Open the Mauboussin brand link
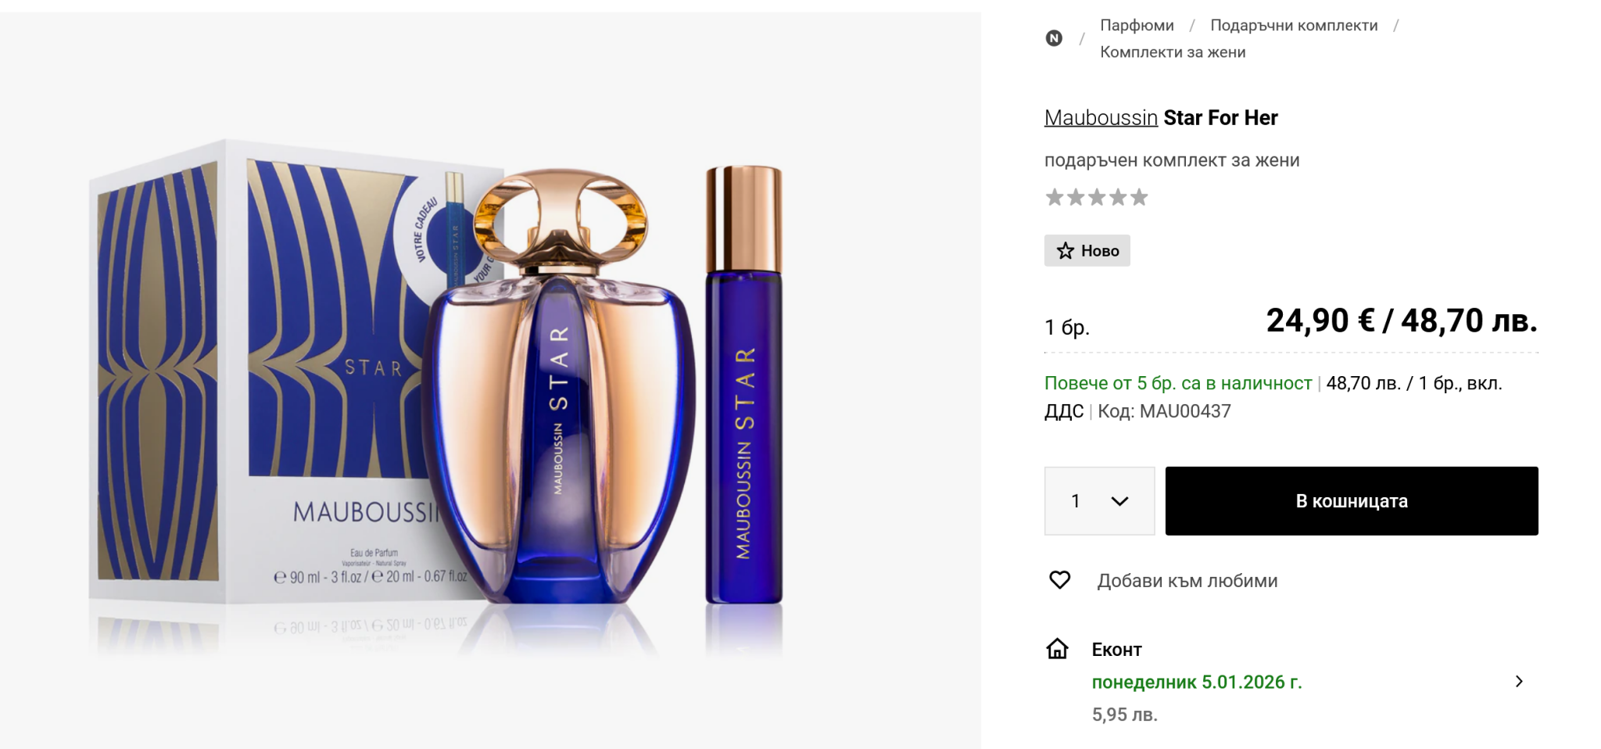 click(x=1101, y=118)
